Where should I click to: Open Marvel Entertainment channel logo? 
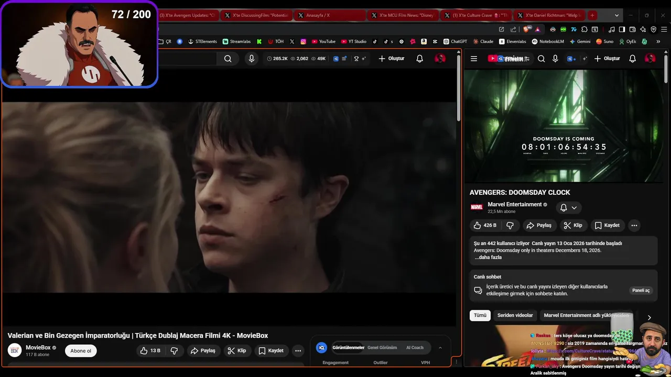click(477, 207)
